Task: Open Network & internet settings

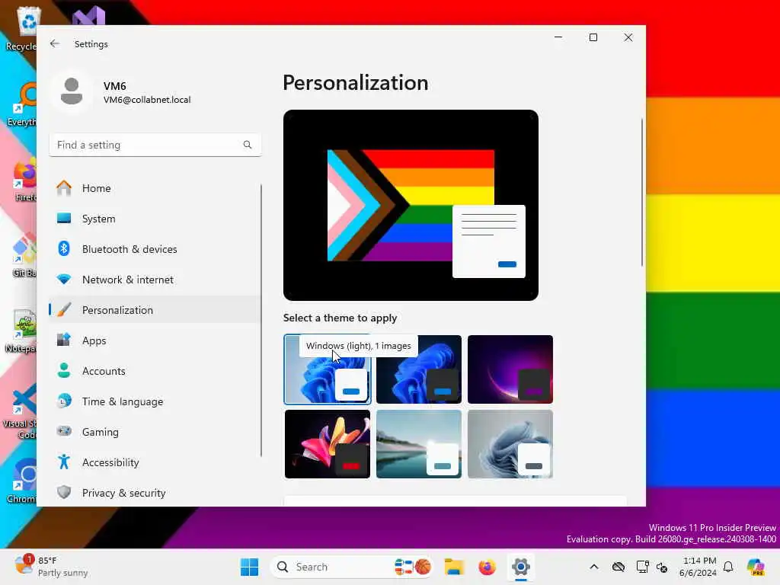Action: click(155, 280)
